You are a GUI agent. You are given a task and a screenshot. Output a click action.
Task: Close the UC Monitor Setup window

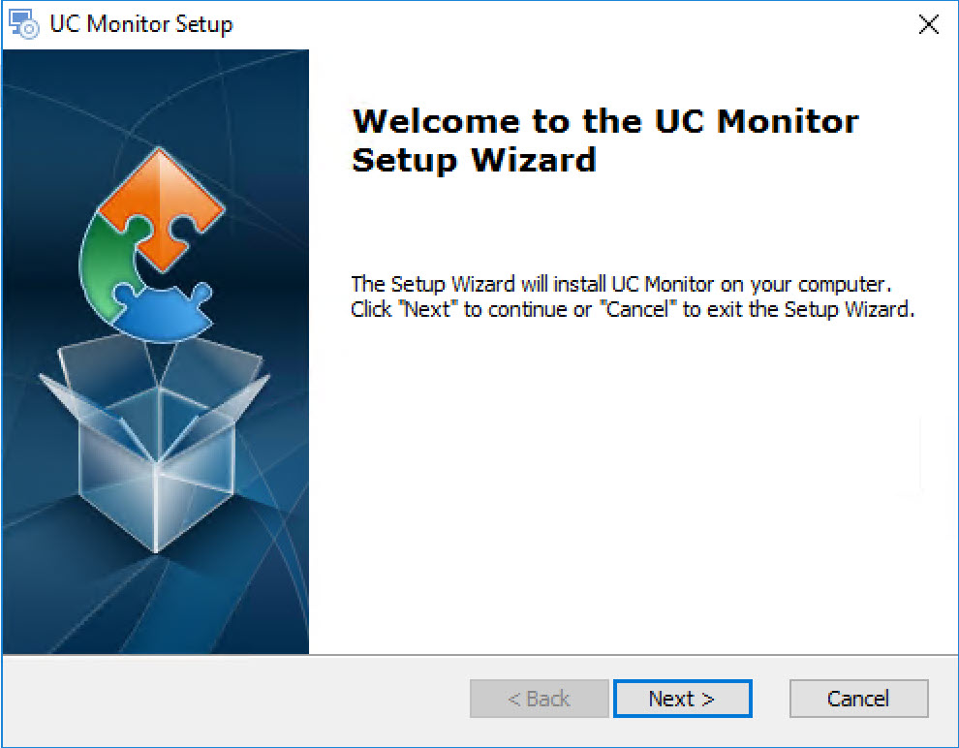point(928,24)
